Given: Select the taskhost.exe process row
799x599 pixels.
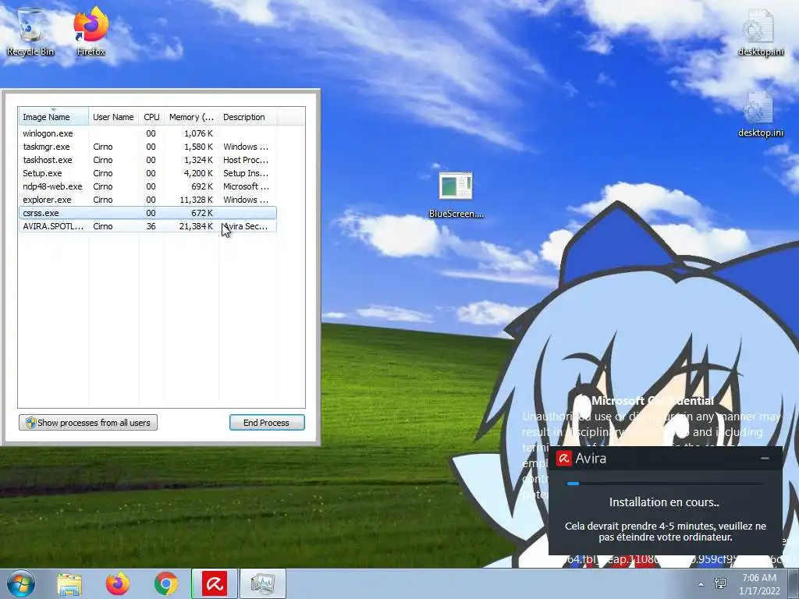Looking at the screenshot, I should [147, 160].
